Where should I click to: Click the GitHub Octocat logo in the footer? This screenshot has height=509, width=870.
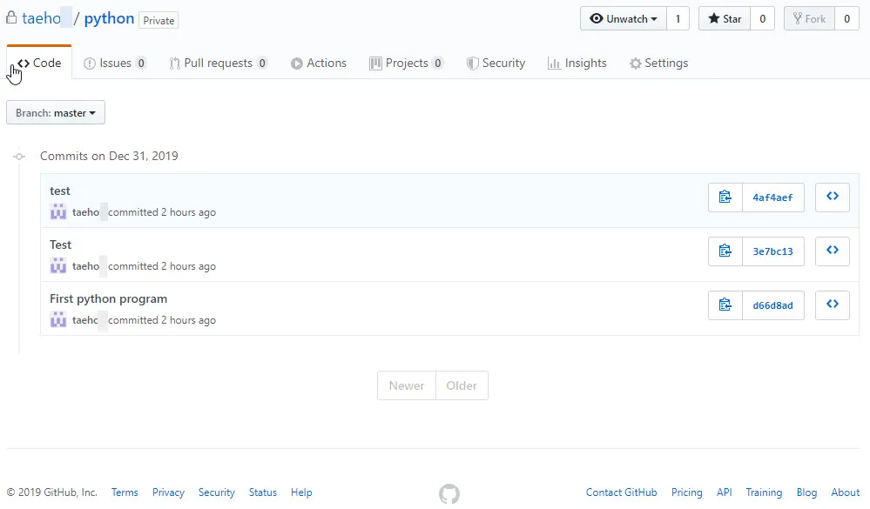click(448, 493)
